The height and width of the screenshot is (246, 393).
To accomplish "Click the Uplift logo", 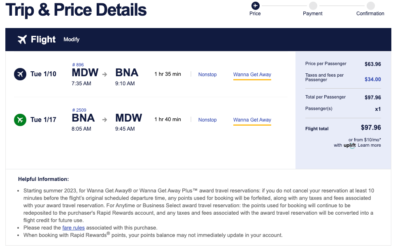I will click(x=349, y=145).
